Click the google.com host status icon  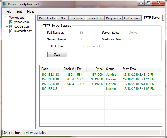tap(11, 26)
